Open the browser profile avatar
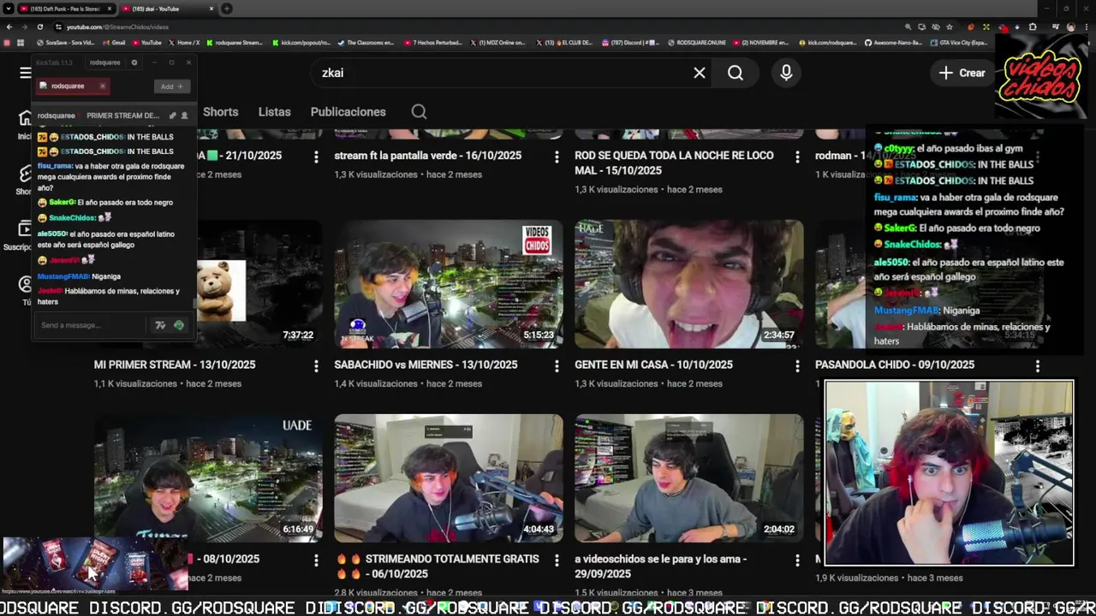This screenshot has width=1096, height=616. (x=1070, y=27)
